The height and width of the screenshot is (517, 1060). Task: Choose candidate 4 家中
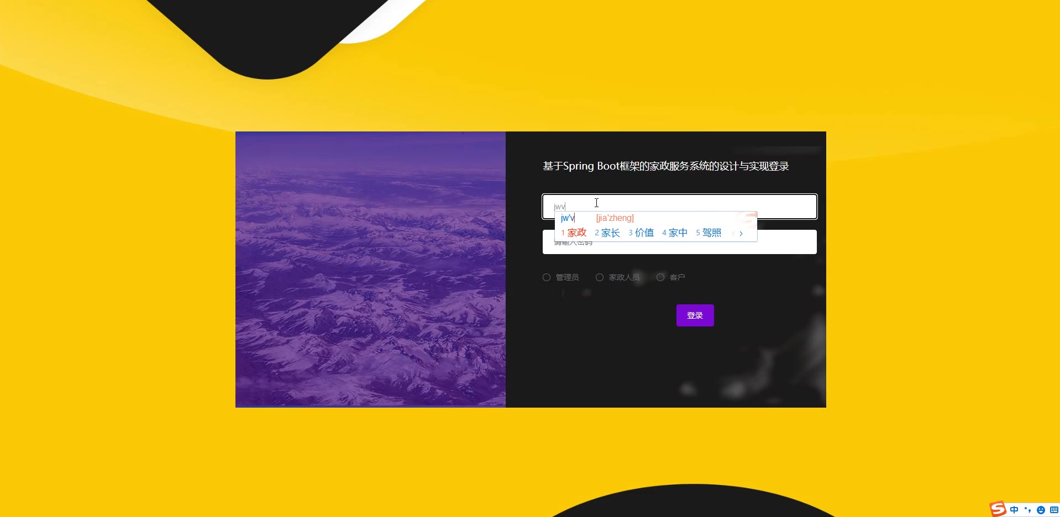[x=675, y=233]
